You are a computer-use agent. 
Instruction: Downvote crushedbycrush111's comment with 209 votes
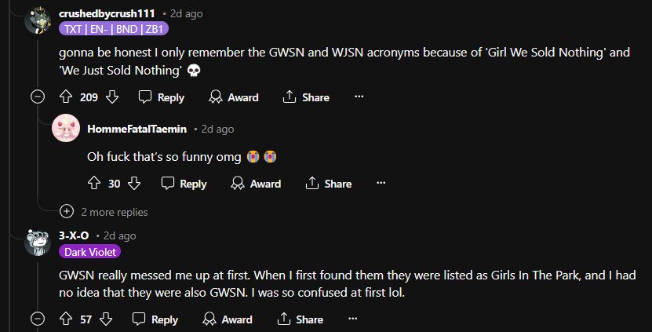tap(111, 97)
